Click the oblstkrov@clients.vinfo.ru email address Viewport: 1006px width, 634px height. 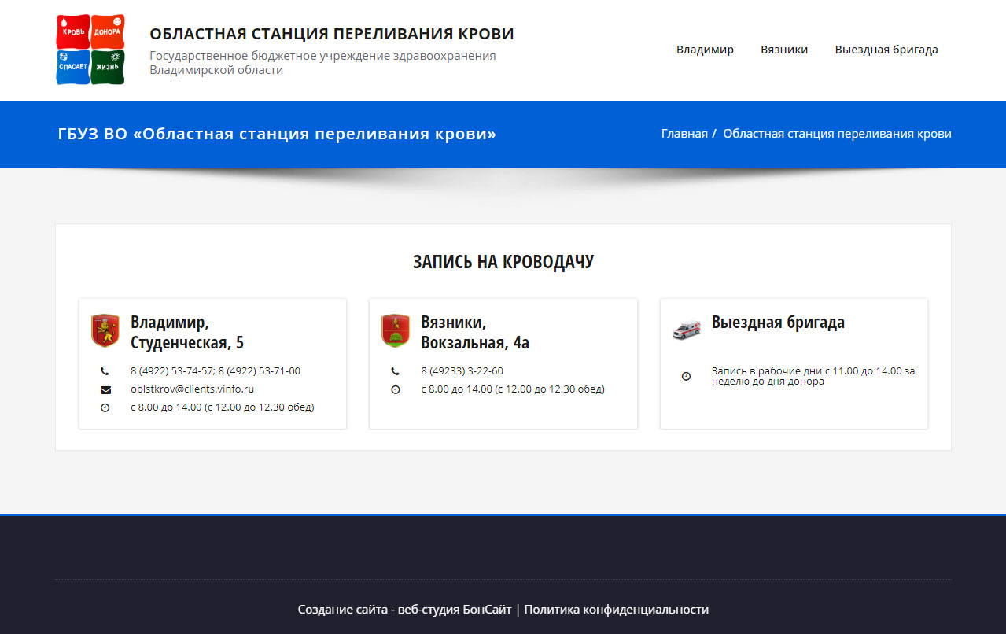(x=192, y=389)
